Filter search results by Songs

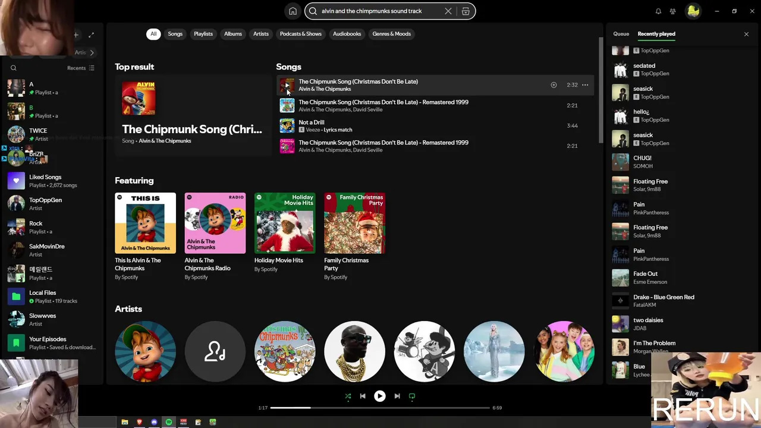pyautogui.click(x=175, y=34)
